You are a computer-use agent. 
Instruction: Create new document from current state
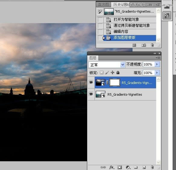tap(134, 45)
